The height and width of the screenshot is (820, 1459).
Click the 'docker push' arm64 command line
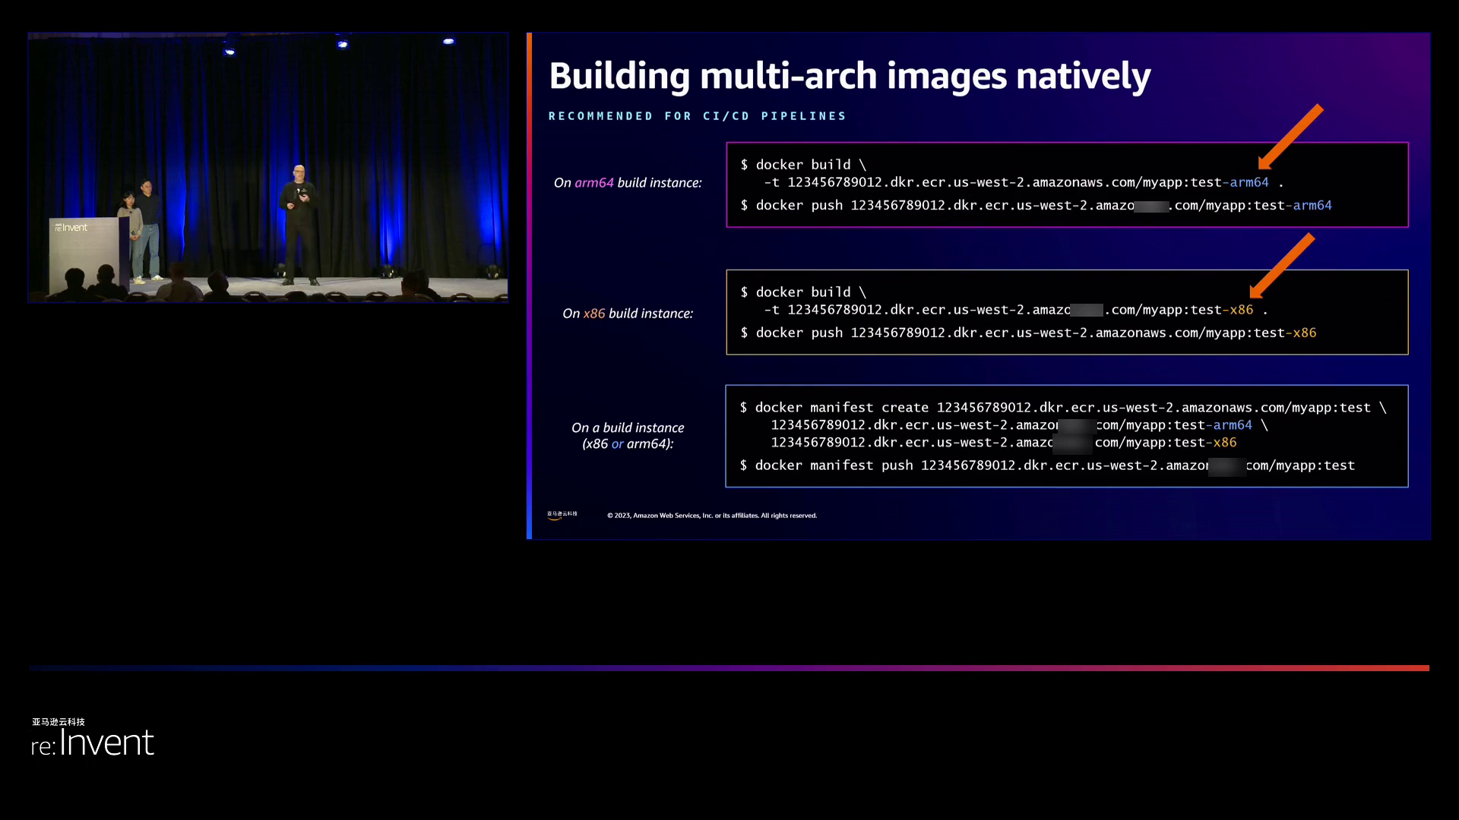coord(1035,206)
